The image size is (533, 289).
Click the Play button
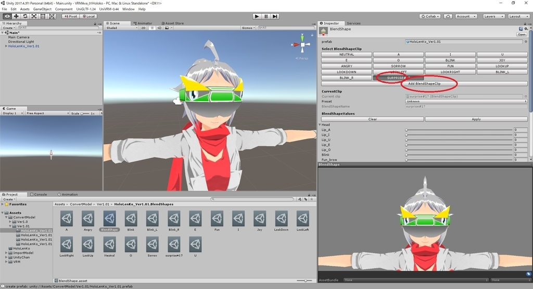pyautogui.click(x=257, y=16)
